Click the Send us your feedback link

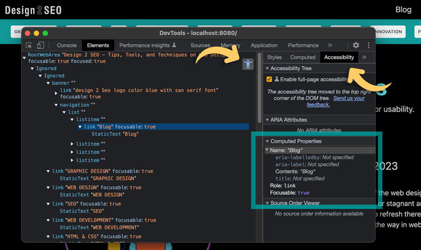tap(336, 101)
